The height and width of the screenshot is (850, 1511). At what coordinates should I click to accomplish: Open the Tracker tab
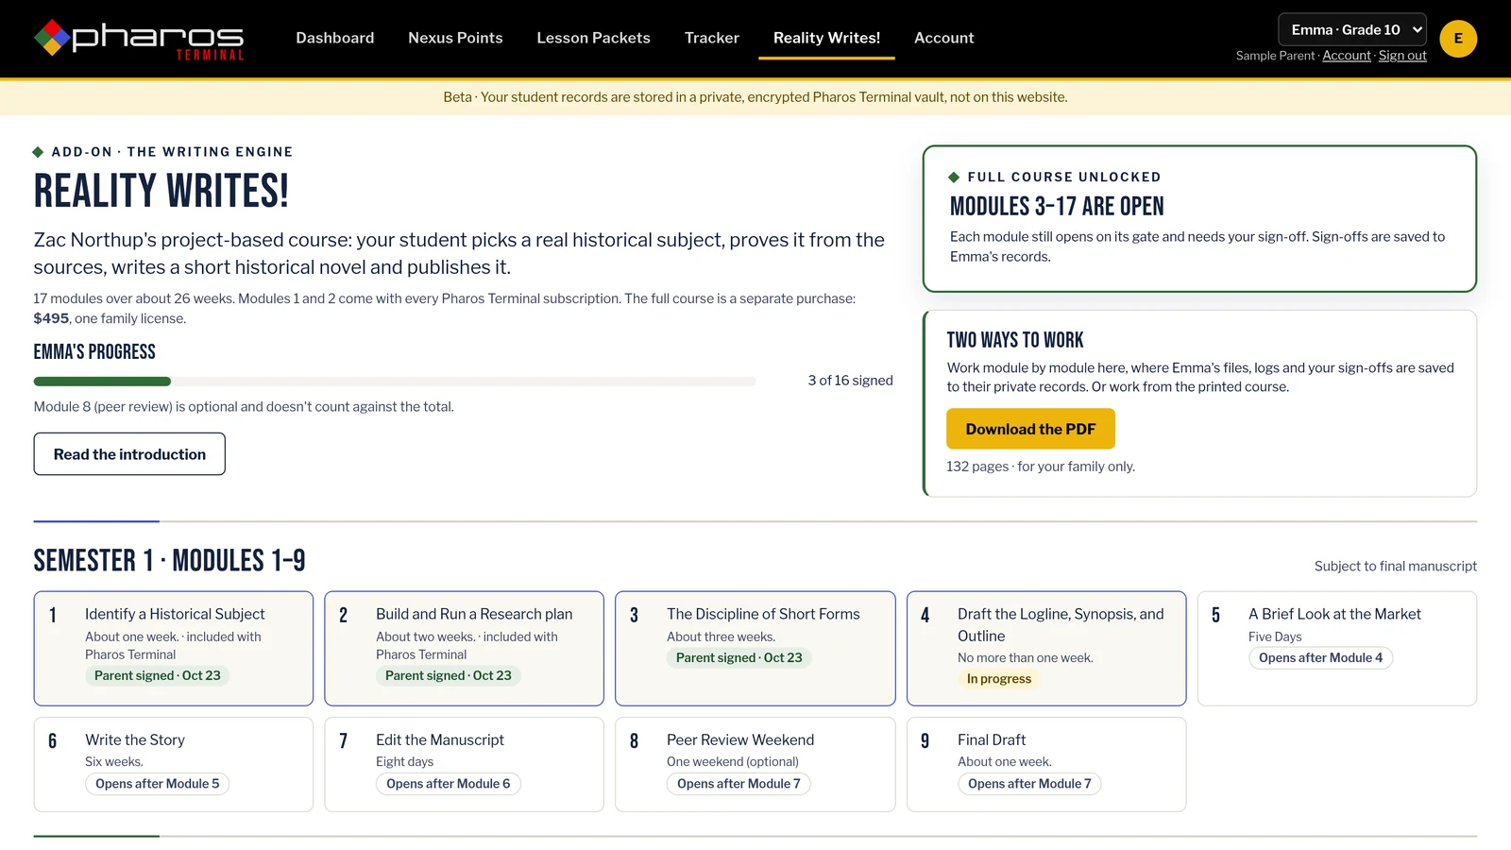712,38
